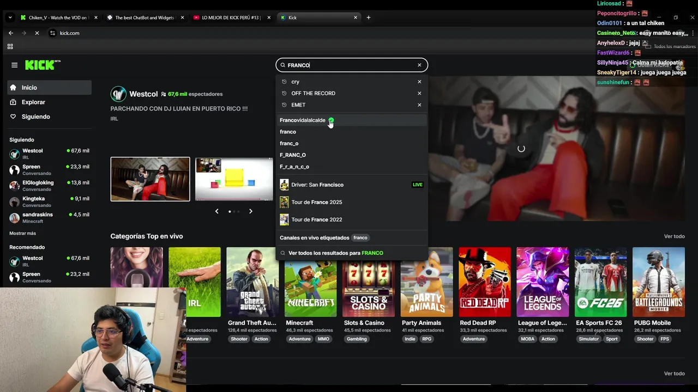Switch to Chiken_V VOD browser tab
This screenshot has width=698, height=392.
click(x=59, y=17)
